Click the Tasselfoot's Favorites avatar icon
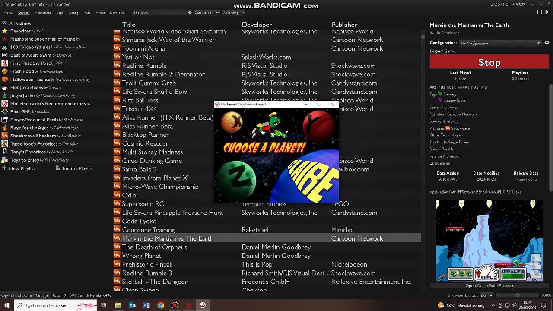Viewport: 553px width, 311px height. click(x=5, y=144)
